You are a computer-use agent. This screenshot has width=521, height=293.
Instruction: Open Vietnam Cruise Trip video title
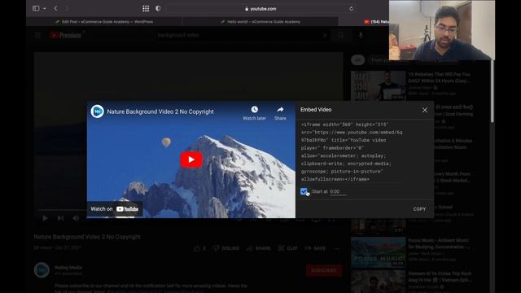pos(440,277)
